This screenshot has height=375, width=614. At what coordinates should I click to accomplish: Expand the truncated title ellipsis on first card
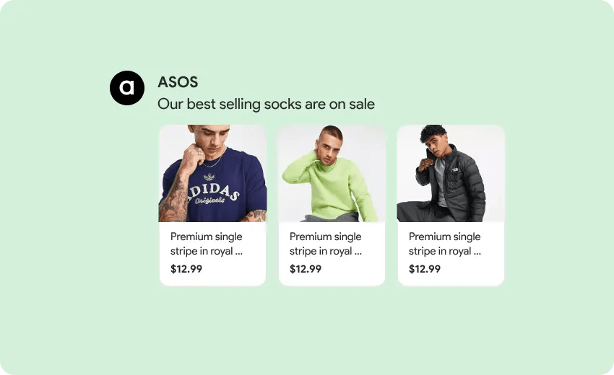239,252
